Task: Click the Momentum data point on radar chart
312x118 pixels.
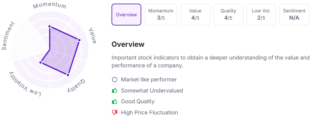Action: [x=50, y=26]
